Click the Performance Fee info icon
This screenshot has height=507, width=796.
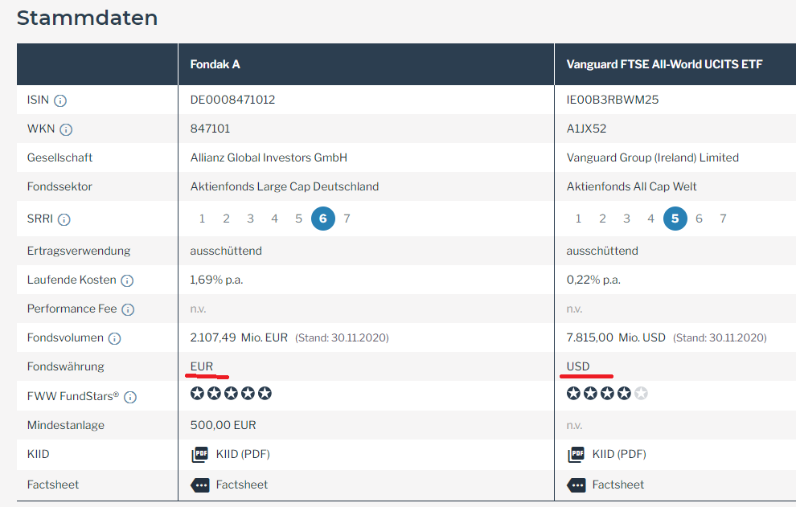128,309
